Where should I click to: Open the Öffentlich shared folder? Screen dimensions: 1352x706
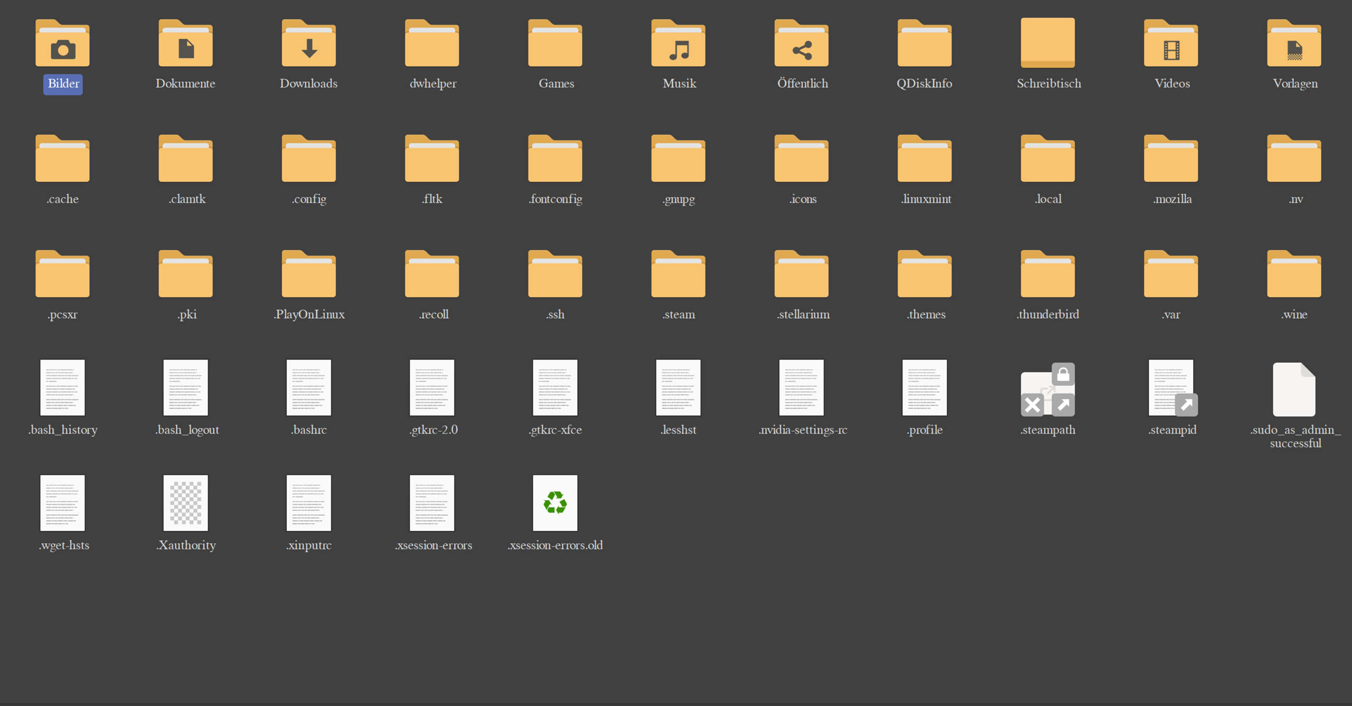[802, 45]
